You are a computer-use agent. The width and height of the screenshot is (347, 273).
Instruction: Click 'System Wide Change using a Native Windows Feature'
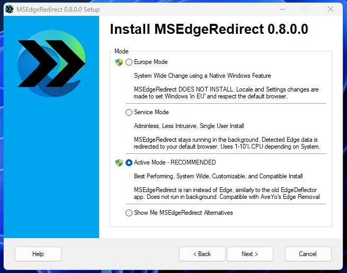point(202,76)
